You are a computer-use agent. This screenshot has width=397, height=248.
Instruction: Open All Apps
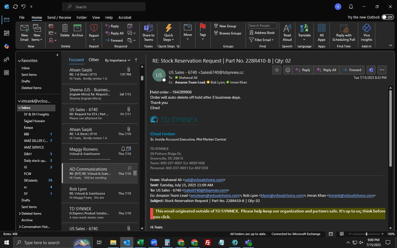click(321, 33)
